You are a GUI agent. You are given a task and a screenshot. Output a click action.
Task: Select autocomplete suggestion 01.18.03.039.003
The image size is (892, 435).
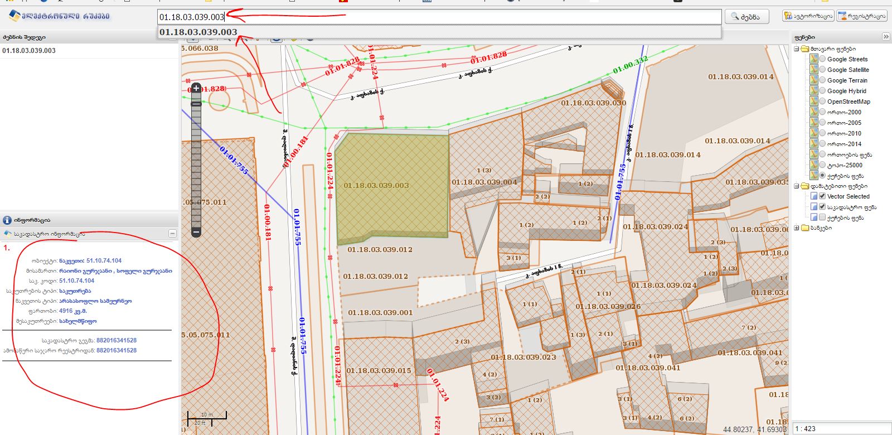[x=198, y=32]
